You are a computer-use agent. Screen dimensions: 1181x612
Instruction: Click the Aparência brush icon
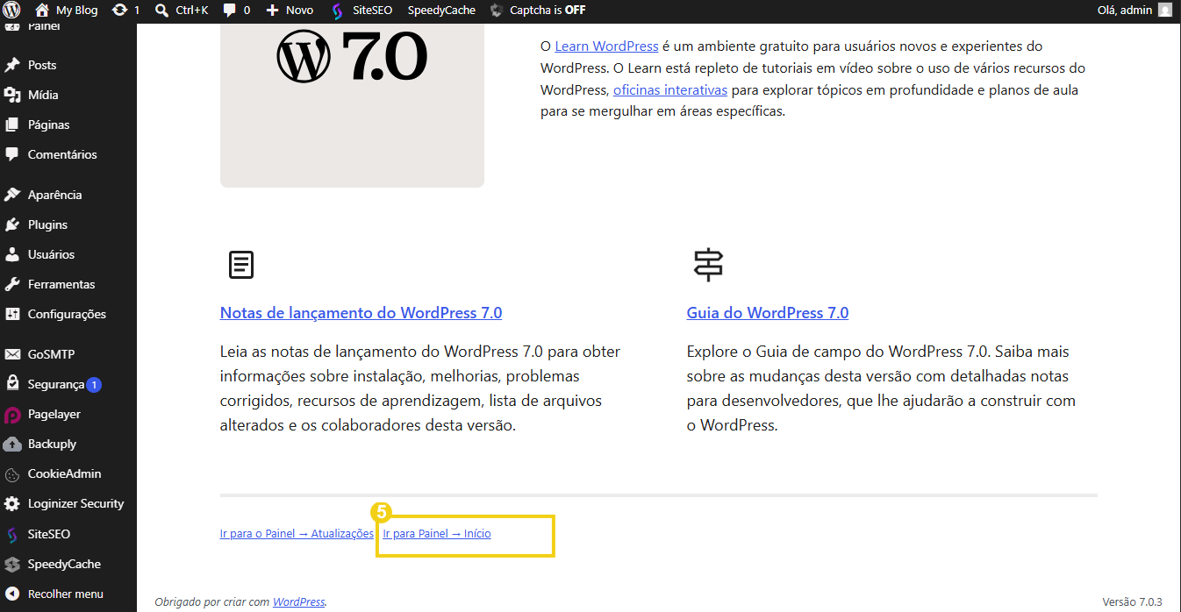(x=12, y=195)
